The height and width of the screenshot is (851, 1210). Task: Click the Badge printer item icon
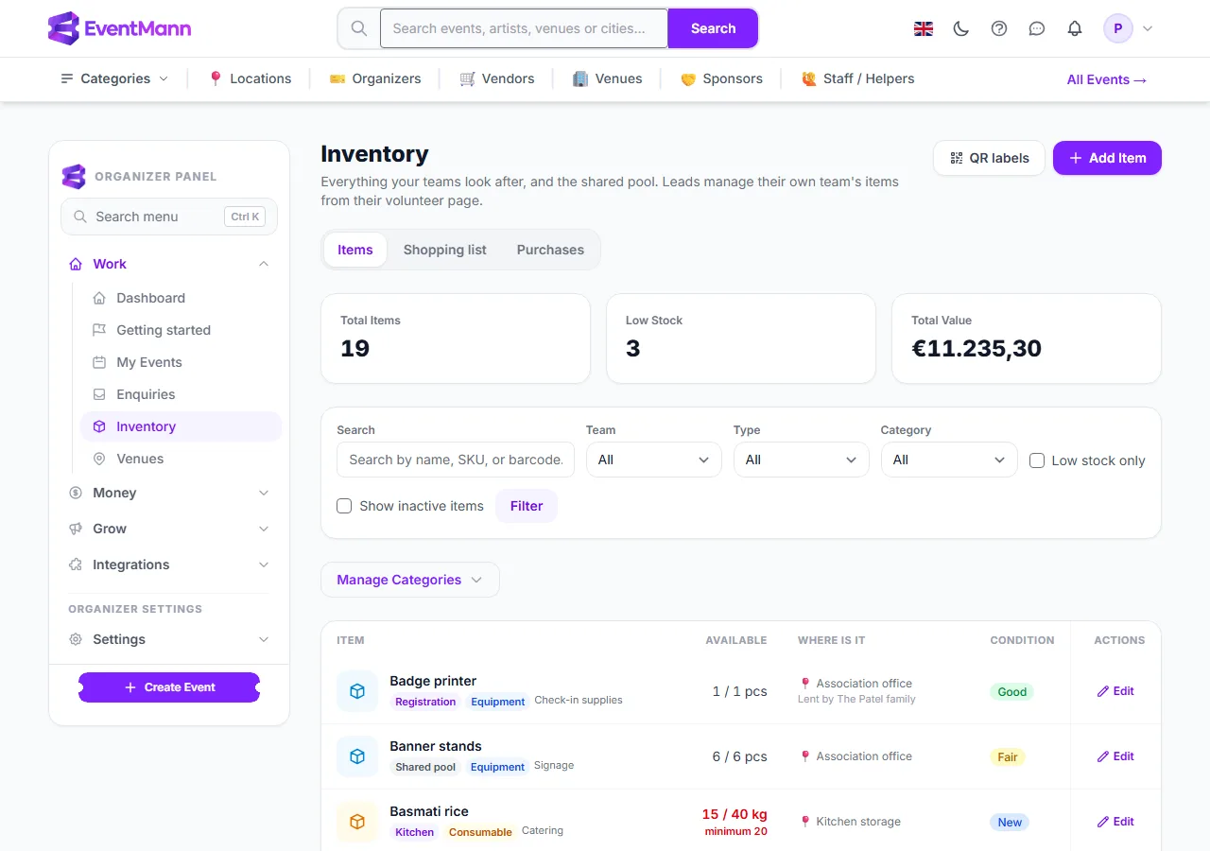pos(357,691)
